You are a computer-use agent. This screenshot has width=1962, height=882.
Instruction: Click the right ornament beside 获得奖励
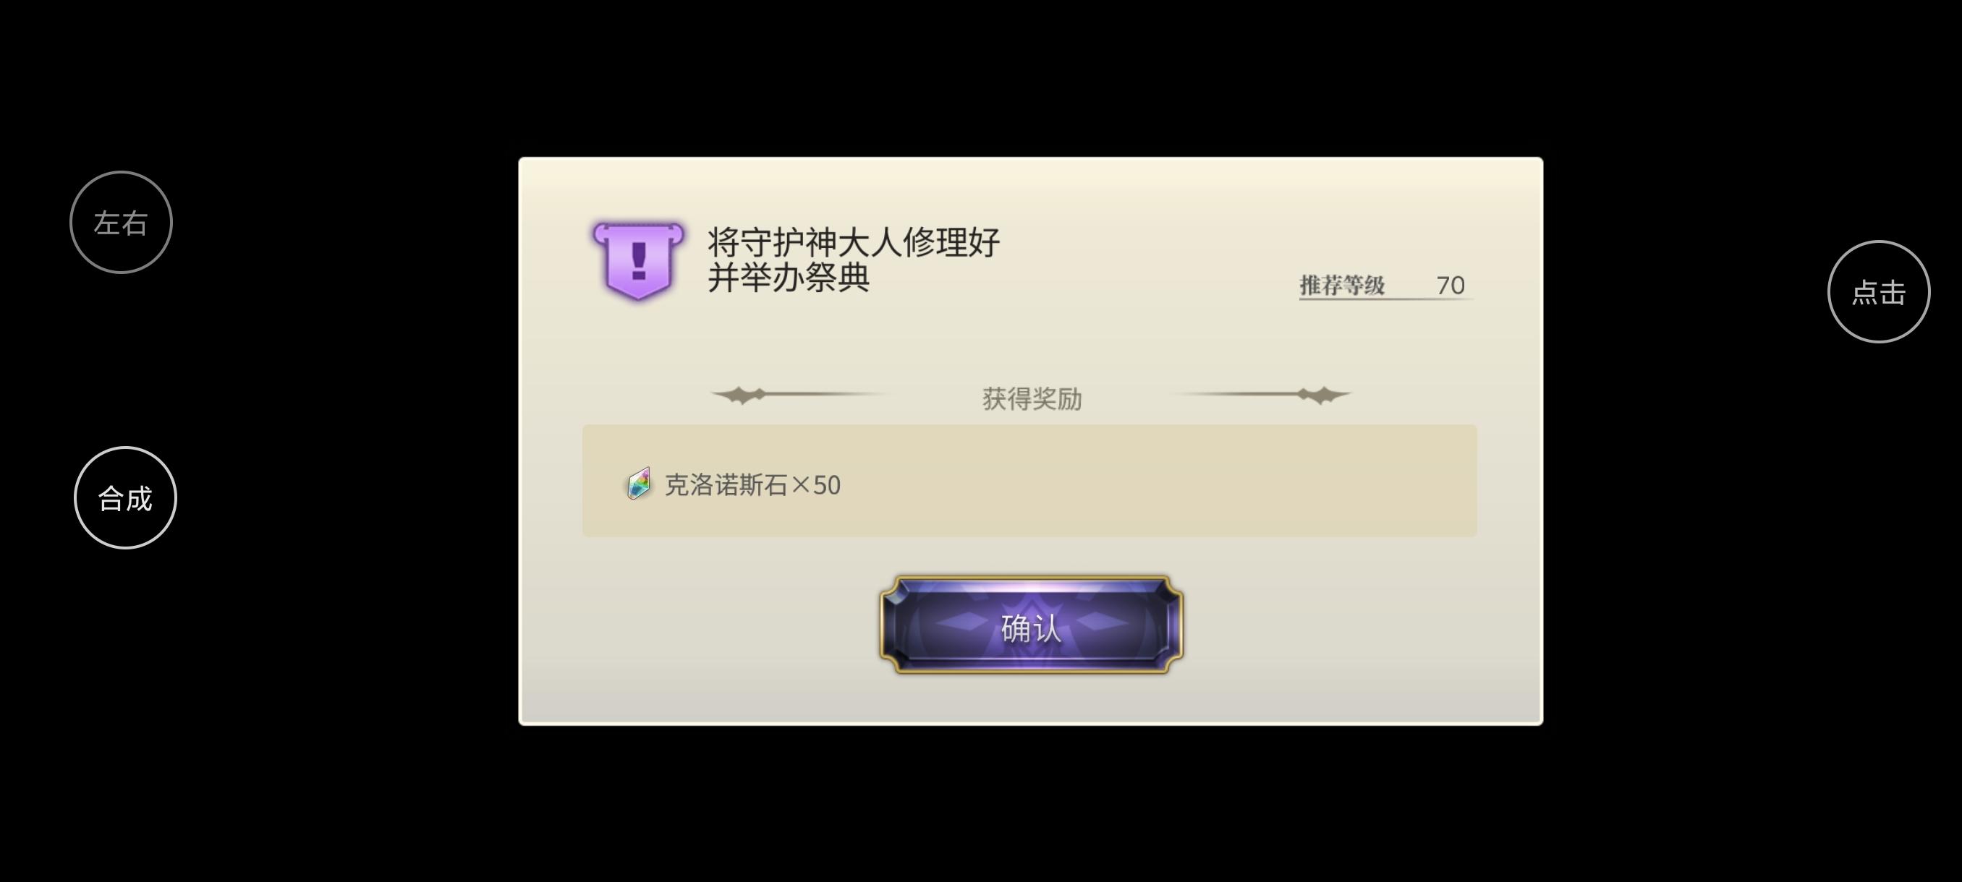click(1261, 394)
